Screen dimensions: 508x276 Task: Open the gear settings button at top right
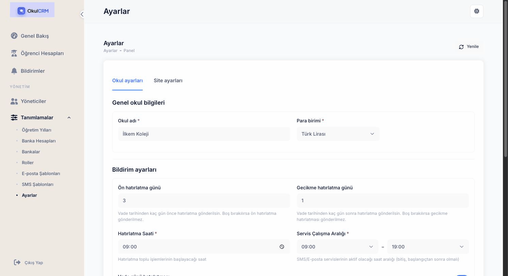pyautogui.click(x=477, y=11)
